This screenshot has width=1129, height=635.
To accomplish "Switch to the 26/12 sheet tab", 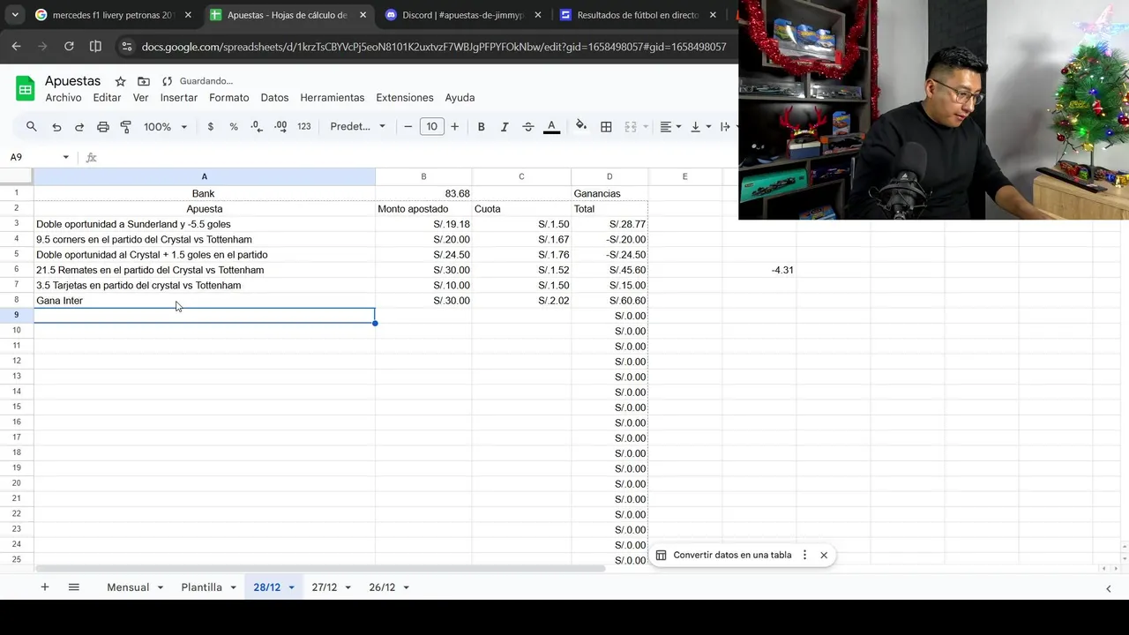I will click(x=382, y=587).
